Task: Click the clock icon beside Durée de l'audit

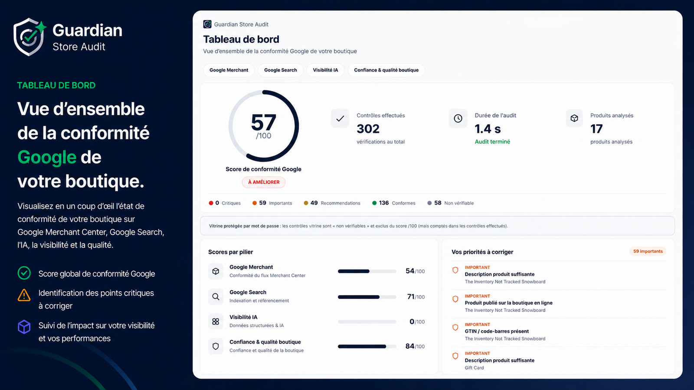Action: pos(458,118)
